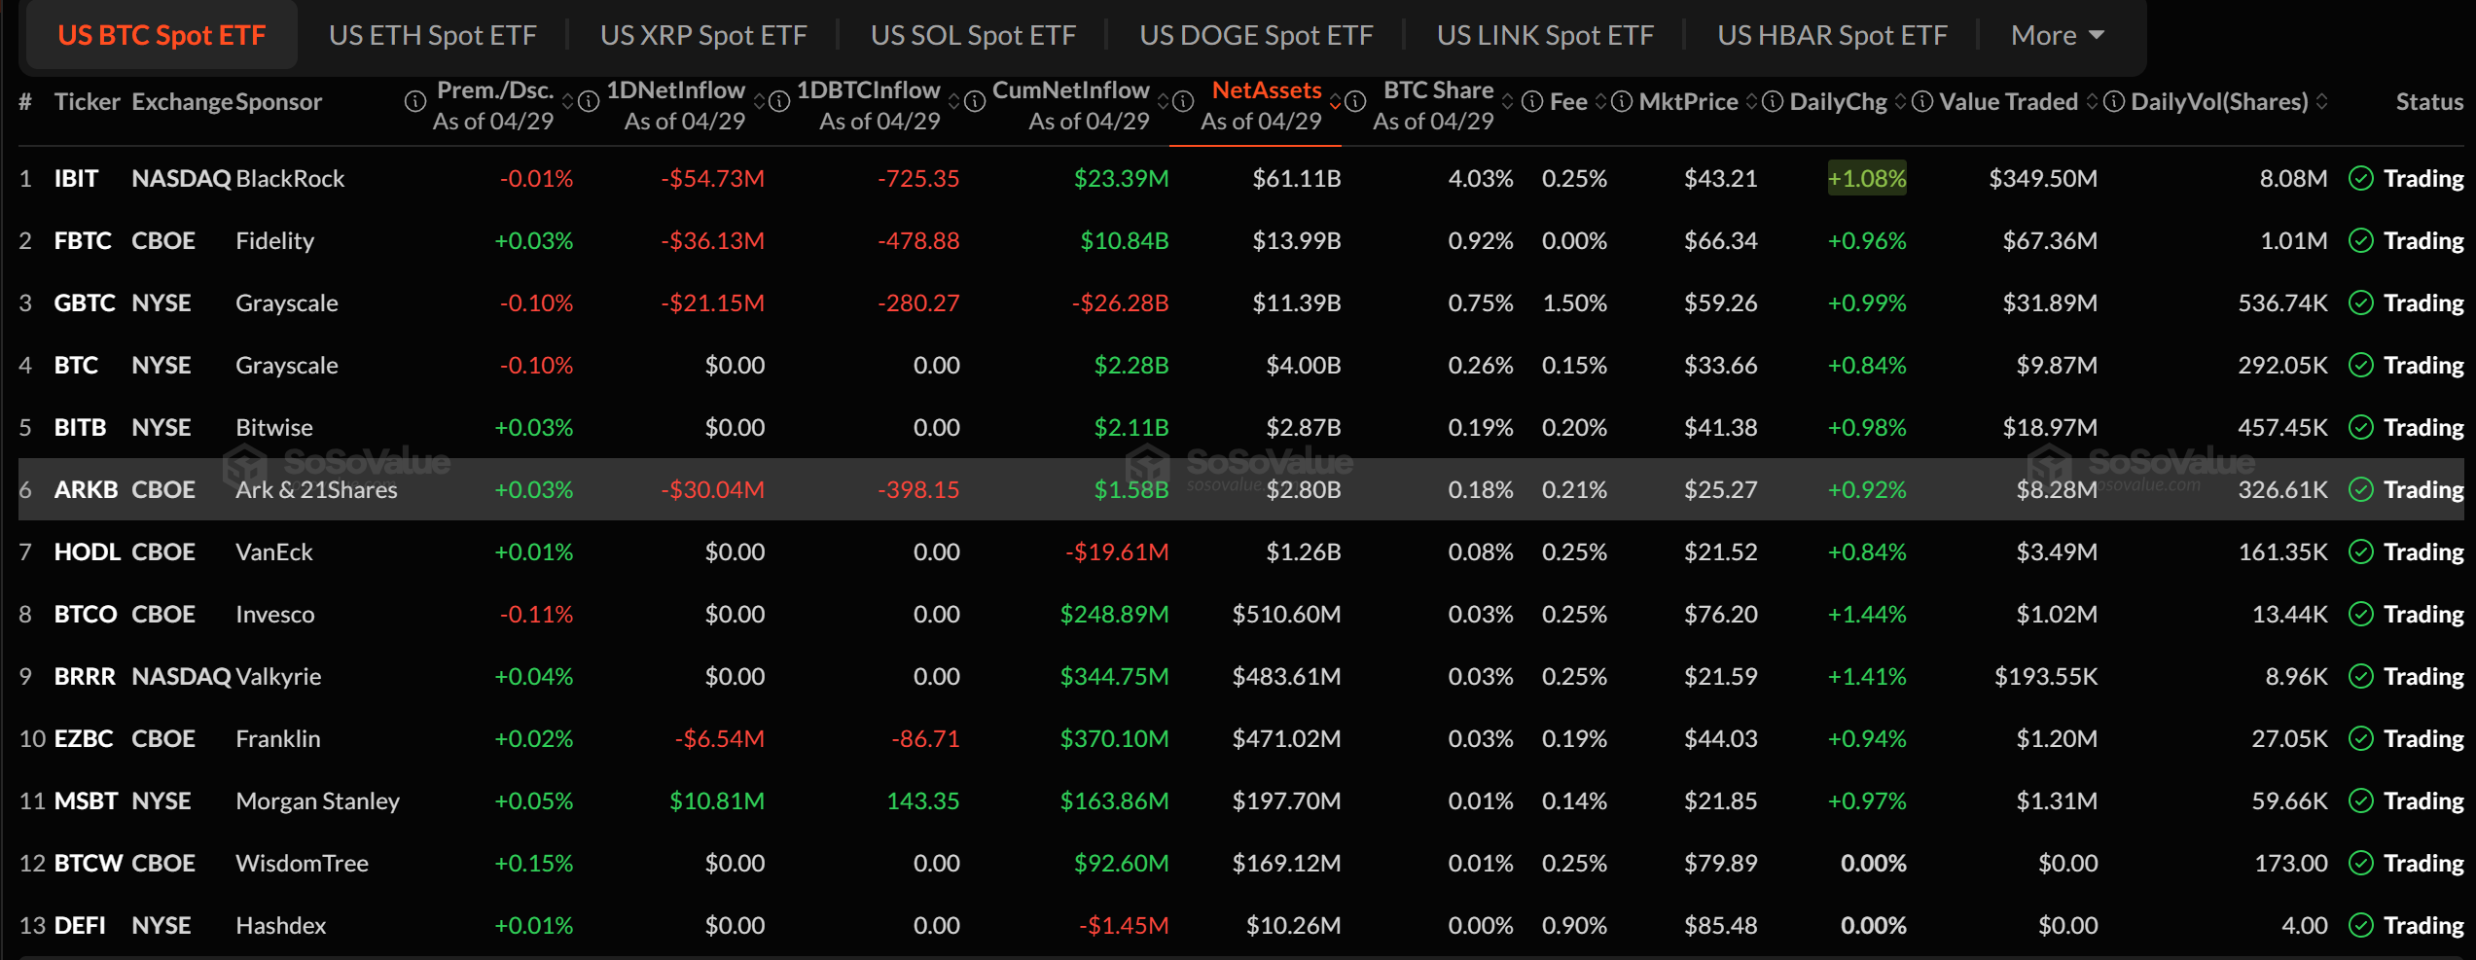The width and height of the screenshot is (2476, 960).
Task: Click info icon next to Value Traded
Action: pos(1921,101)
